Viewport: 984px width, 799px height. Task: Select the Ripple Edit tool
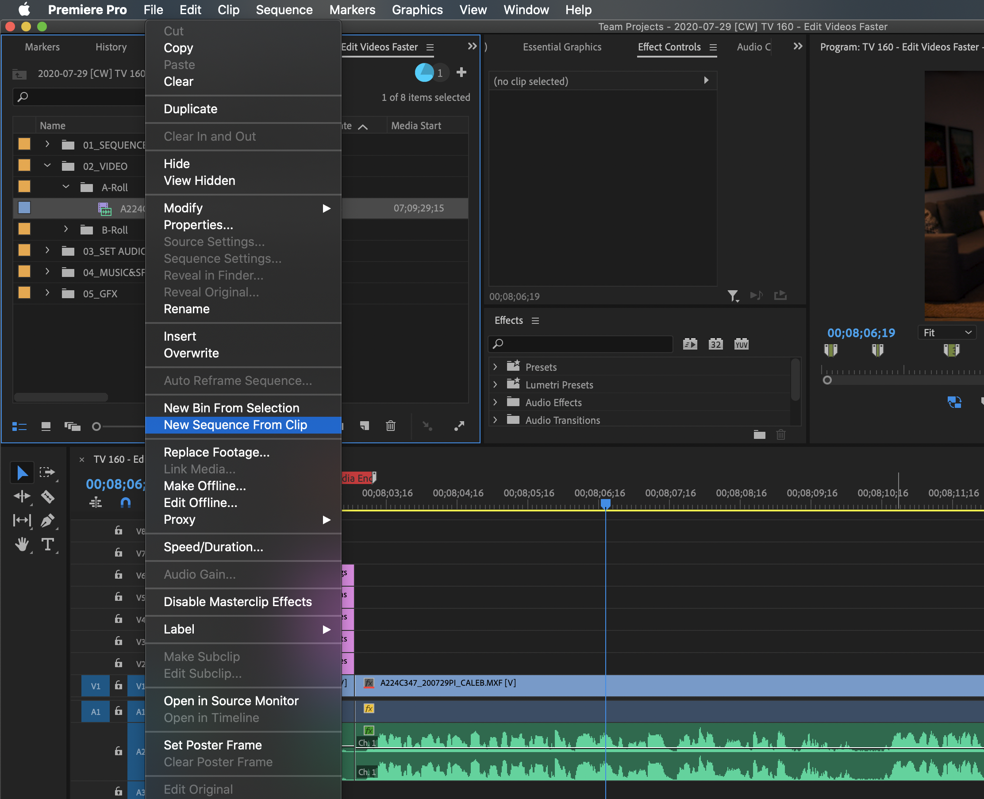(x=22, y=497)
